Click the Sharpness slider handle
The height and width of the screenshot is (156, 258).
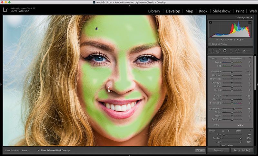(234, 109)
